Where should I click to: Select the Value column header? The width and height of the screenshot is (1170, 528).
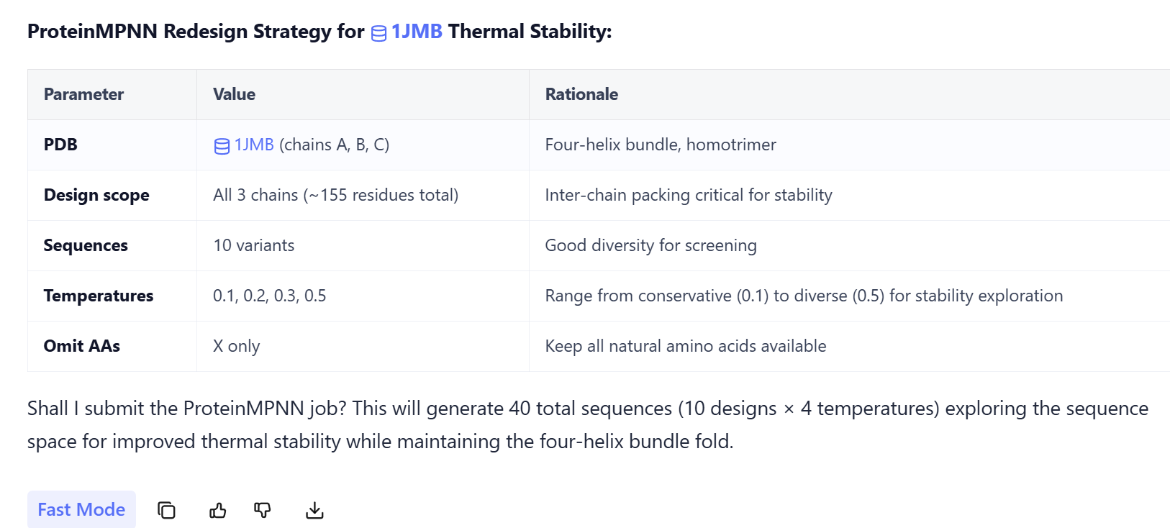coord(234,94)
